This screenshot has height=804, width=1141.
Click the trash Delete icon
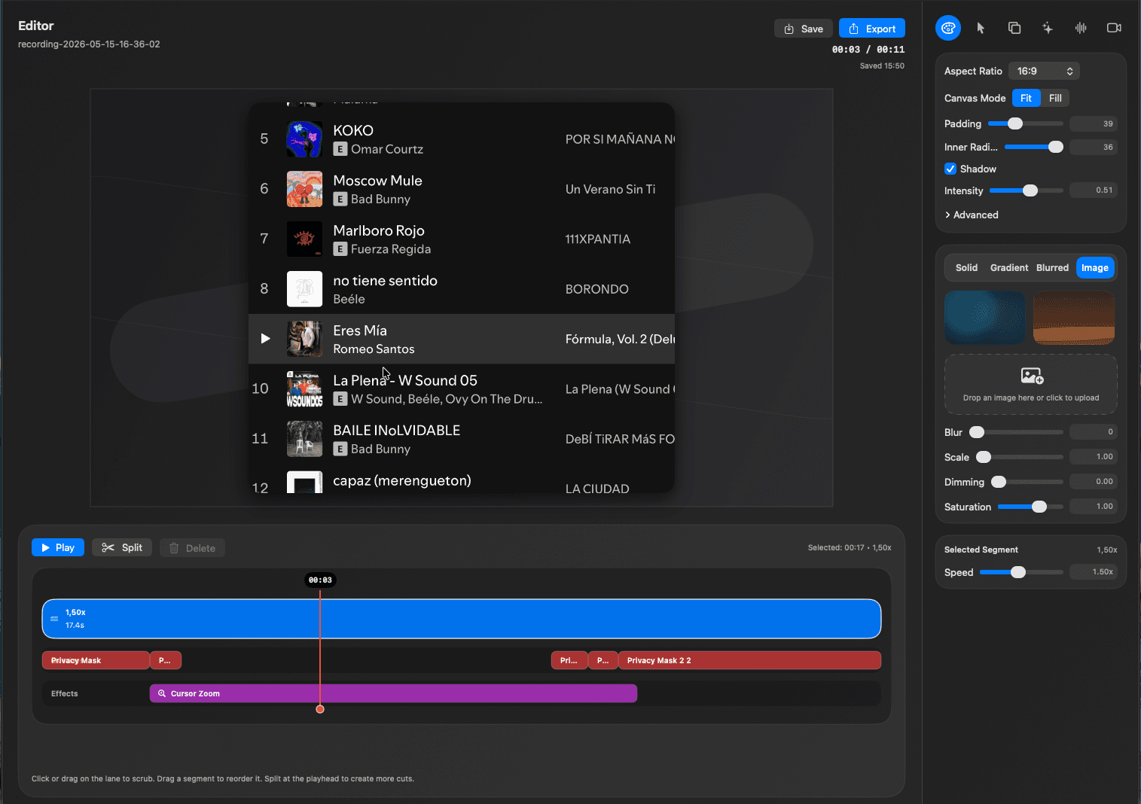174,548
